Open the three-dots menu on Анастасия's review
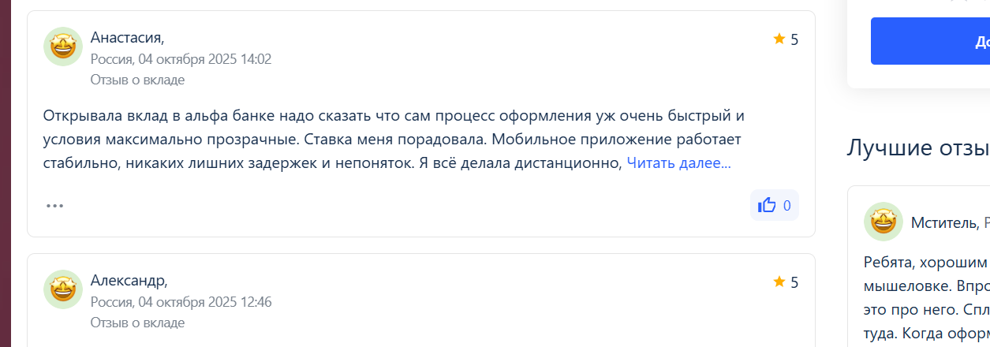This screenshot has height=347, width=990. [54, 206]
